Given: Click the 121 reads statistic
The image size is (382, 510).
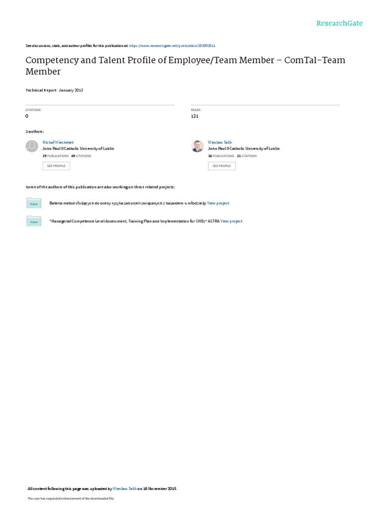Looking at the screenshot, I should [194, 116].
